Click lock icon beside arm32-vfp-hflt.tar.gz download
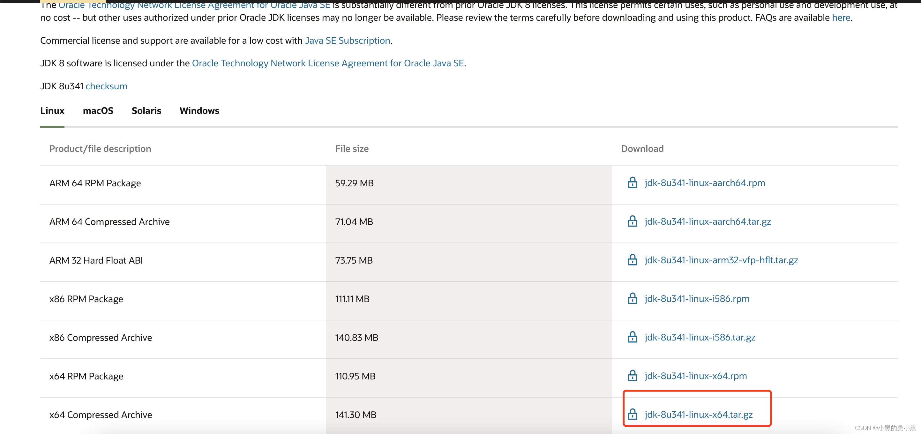The image size is (921, 434). [x=632, y=260]
